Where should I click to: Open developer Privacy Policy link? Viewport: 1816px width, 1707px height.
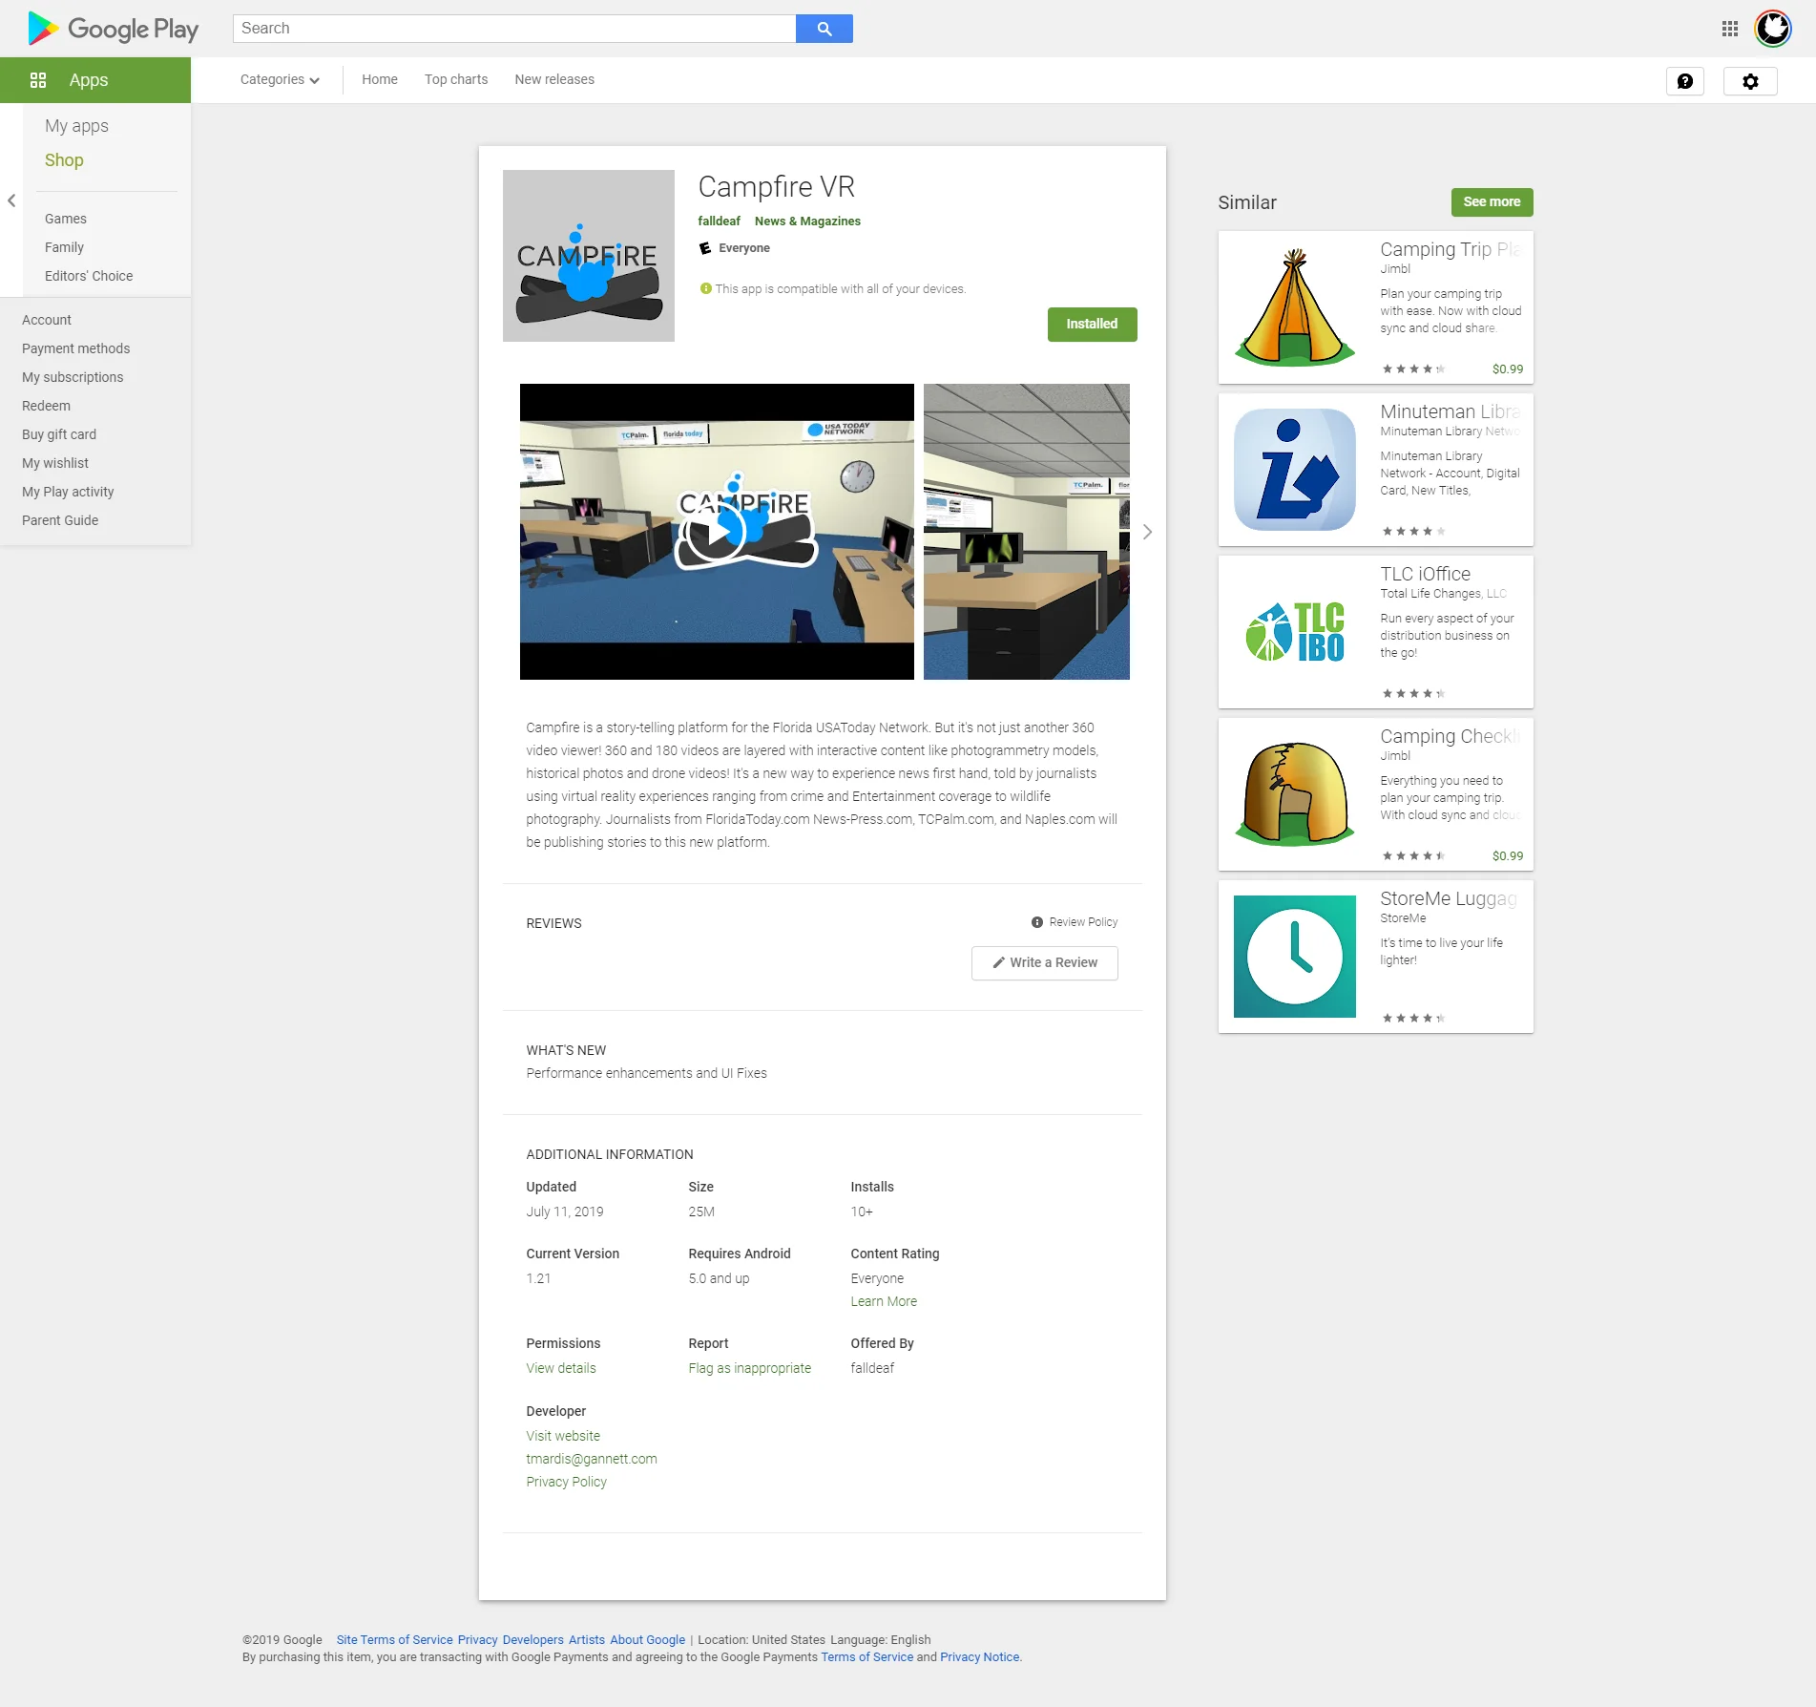click(x=567, y=1482)
